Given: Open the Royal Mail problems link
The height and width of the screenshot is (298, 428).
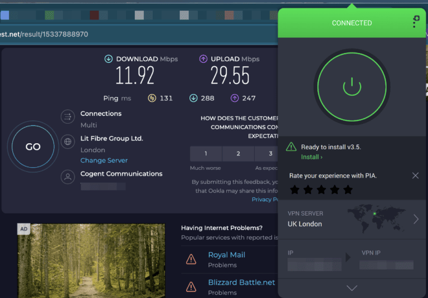Looking at the screenshot, I should [x=226, y=255].
